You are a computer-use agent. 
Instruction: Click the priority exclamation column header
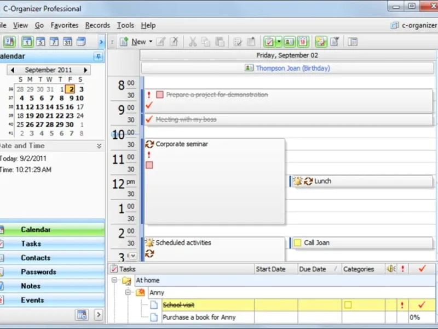point(402,269)
